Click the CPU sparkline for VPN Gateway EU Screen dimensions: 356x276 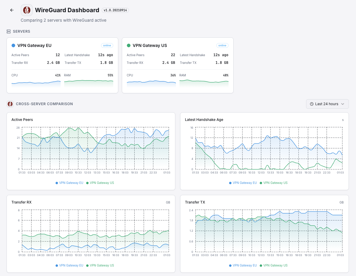(36, 83)
